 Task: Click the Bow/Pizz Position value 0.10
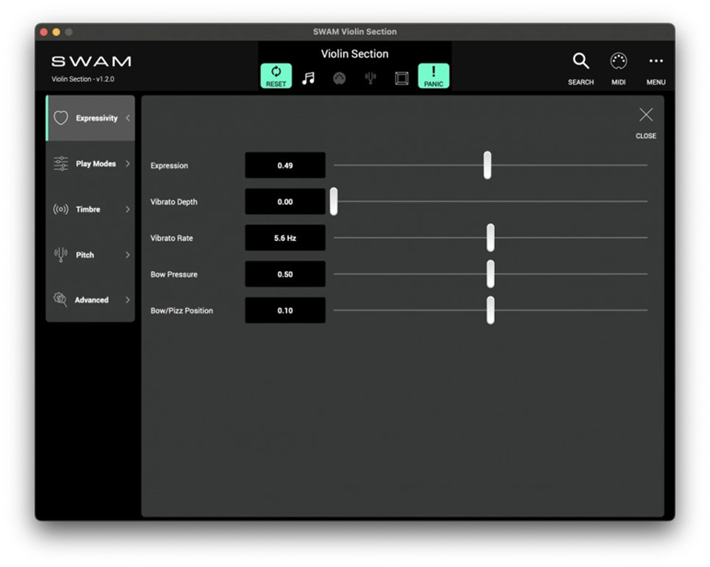285,310
